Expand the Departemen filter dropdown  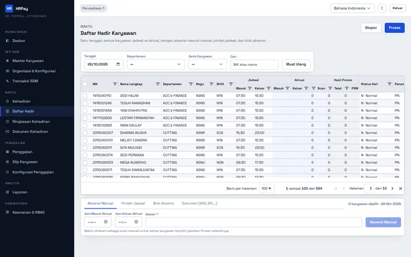tap(156, 64)
